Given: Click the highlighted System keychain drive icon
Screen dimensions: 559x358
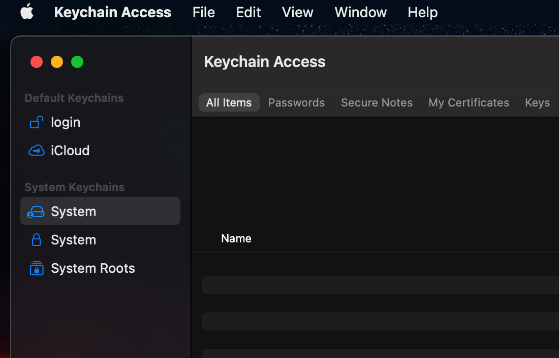Looking at the screenshot, I should (36, 211).
